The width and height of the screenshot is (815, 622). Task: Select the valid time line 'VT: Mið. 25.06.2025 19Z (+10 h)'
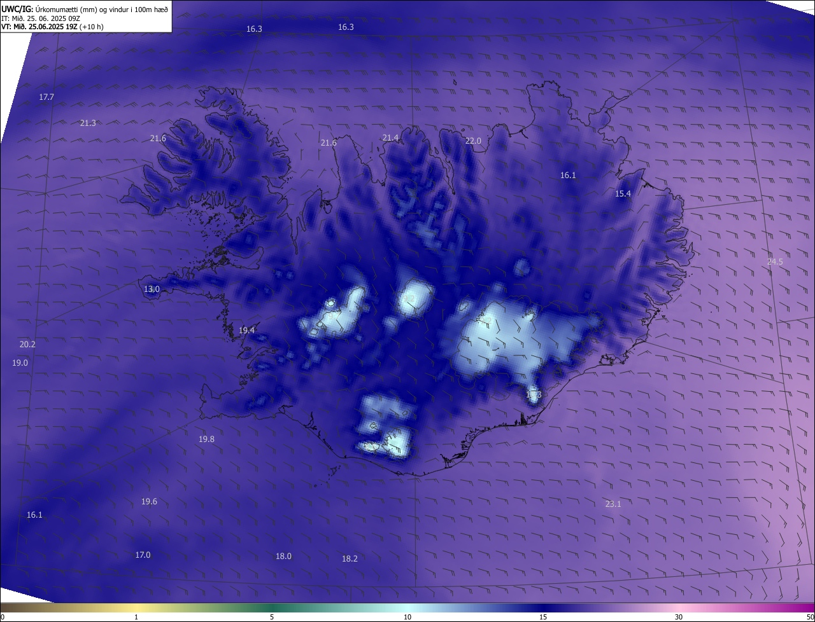pyautogui.click(x=52, y=27)
